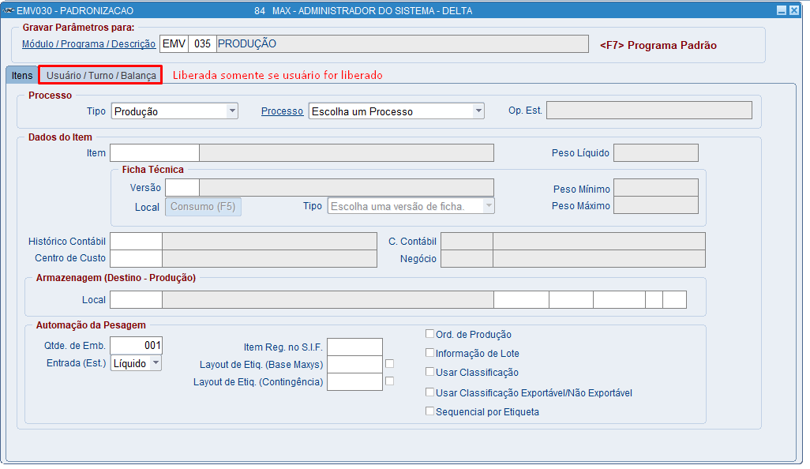The image size is (810, 469).
Task: Click the Qtde. de Emb. field
Action: point(137,346)
